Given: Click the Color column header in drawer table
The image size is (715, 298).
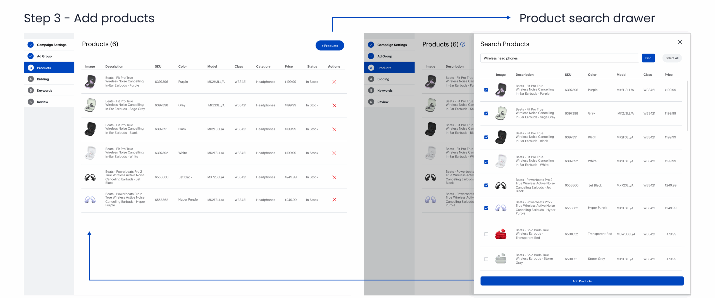Looking at the screenshot, I should (x=592, y=75).
